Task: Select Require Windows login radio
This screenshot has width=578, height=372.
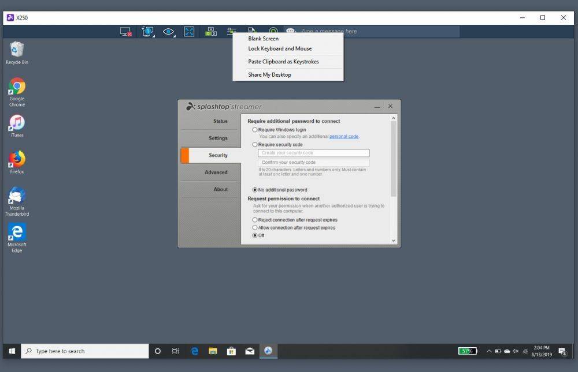Action: coord(255,130)
